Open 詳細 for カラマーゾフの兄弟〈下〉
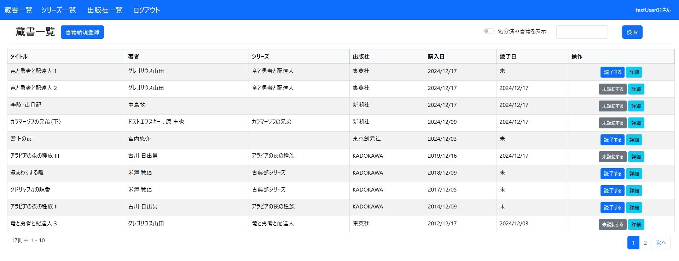This screenshot has width=679, height=261. click(636, 123)
